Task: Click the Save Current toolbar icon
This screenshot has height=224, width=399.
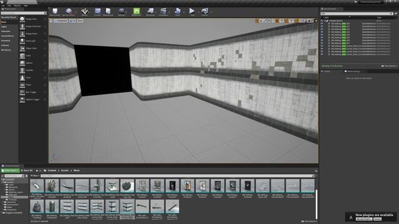Action: coord(55,11)
